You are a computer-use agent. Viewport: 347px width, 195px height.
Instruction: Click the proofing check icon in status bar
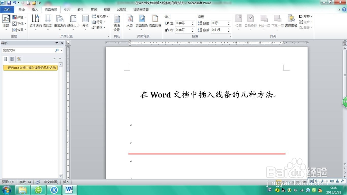click(37, 182)
